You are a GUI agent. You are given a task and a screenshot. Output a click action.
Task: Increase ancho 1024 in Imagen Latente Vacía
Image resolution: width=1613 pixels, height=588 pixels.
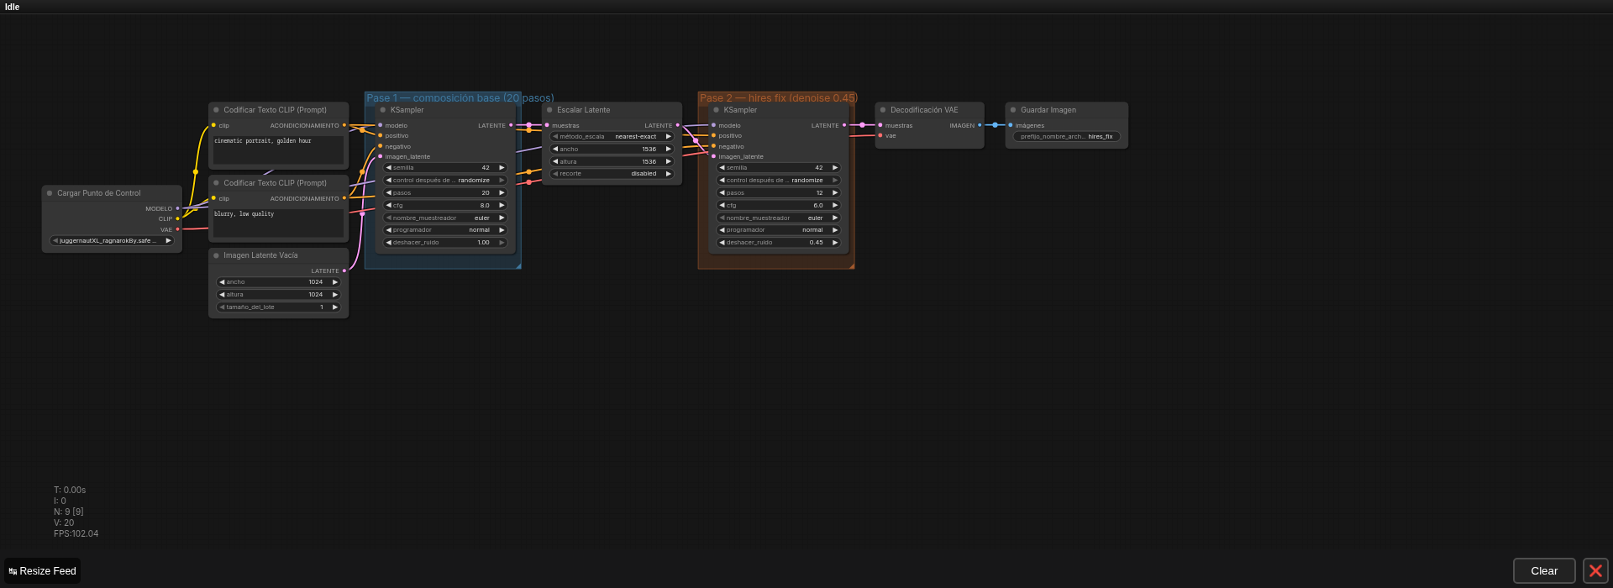pyautogui.click(x=334, y=282)
